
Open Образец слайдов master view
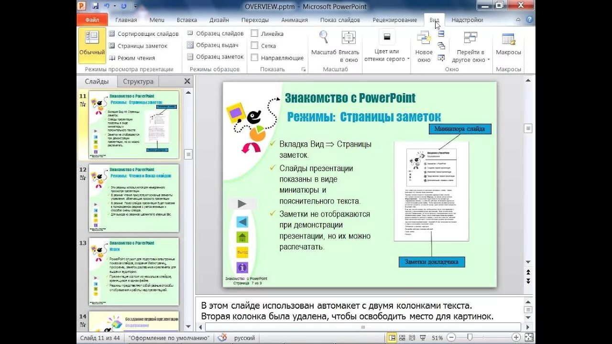click(215, 33)
